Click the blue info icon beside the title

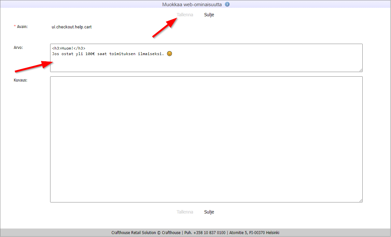click(227, 5)
